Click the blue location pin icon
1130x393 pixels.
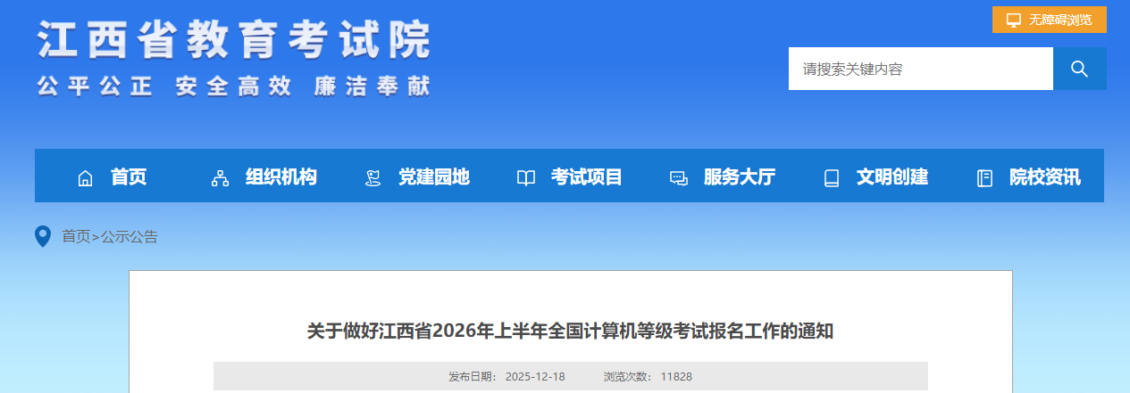tap(42, 236)
